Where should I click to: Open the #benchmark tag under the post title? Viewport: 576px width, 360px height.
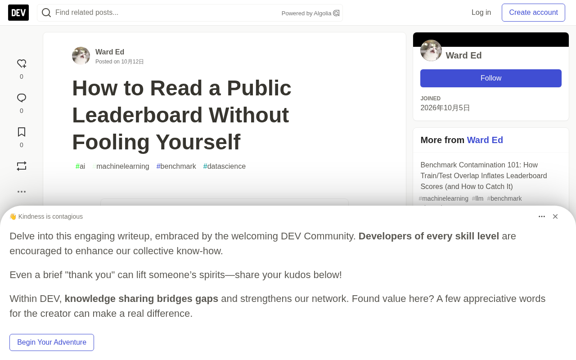176,166
